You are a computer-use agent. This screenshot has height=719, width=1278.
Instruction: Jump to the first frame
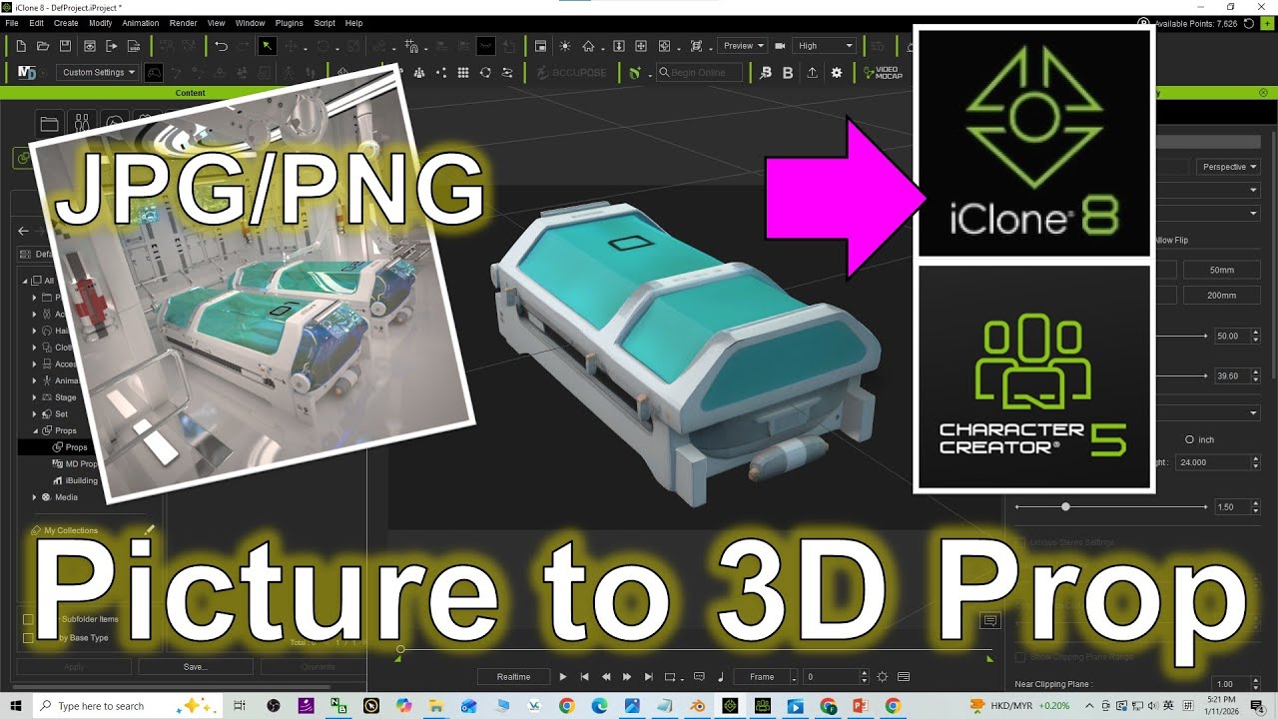(585, 676)
